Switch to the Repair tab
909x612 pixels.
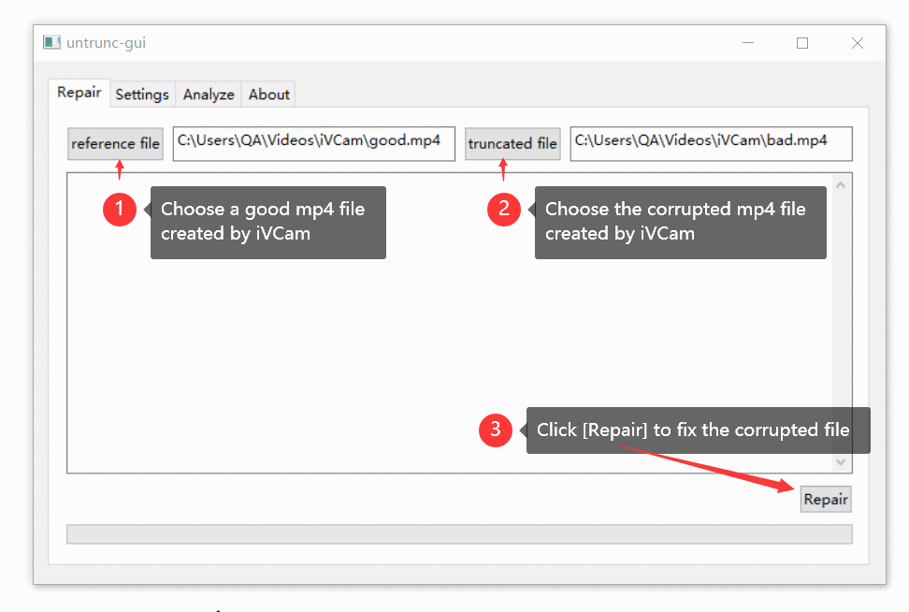(79, 93)
